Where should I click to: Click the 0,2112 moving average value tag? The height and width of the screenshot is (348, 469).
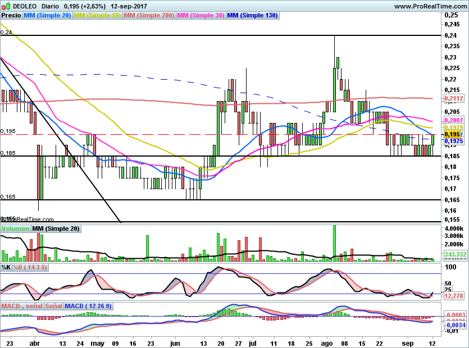453,98
